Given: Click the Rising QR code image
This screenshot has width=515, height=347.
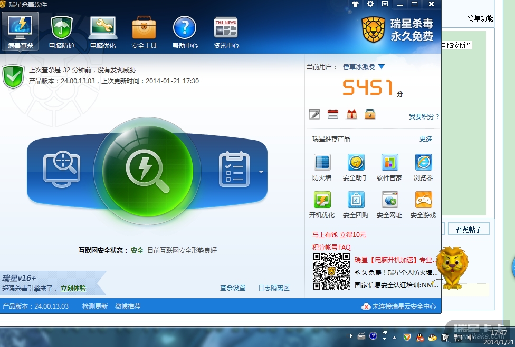Looking at the screenshot, I should [331, 272].
